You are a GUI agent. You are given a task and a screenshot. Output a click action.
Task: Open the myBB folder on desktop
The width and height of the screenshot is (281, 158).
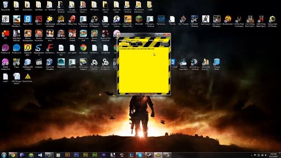pos(150,6)
